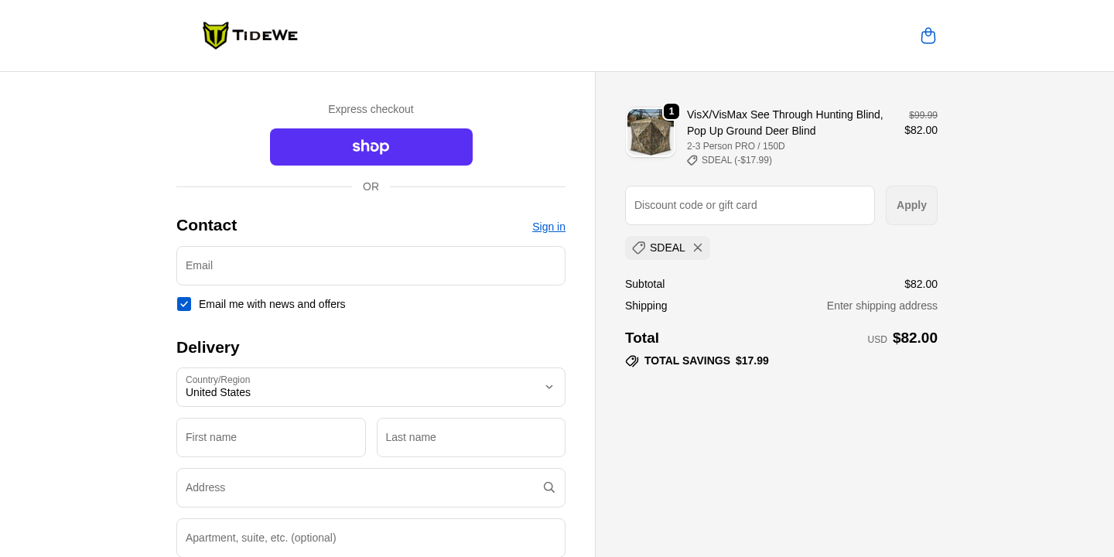Click the Total USD $82.00 amount

coord(914,338)
